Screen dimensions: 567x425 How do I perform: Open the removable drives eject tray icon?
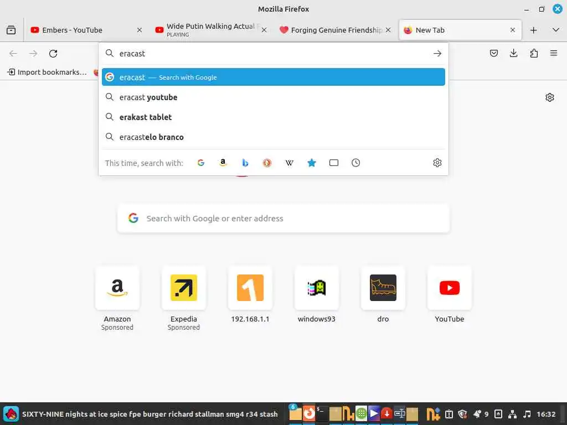point(498,414)
